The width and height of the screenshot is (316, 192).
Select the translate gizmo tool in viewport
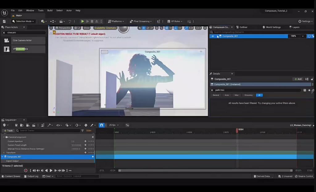coord(144,28)
